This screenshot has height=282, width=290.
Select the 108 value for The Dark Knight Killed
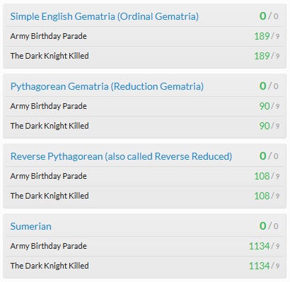(x=262, y=196)
